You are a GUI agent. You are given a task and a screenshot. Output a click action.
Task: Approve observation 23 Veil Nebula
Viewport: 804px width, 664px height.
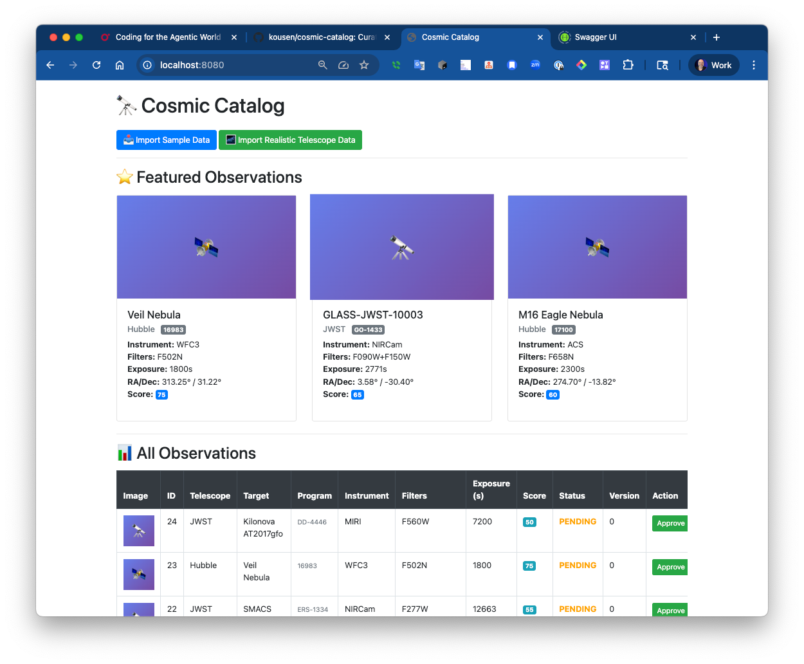tap(670, 567)
